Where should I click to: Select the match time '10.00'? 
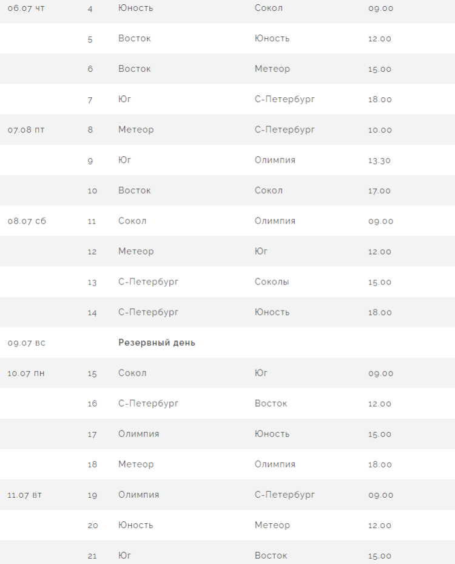[380, 130]
